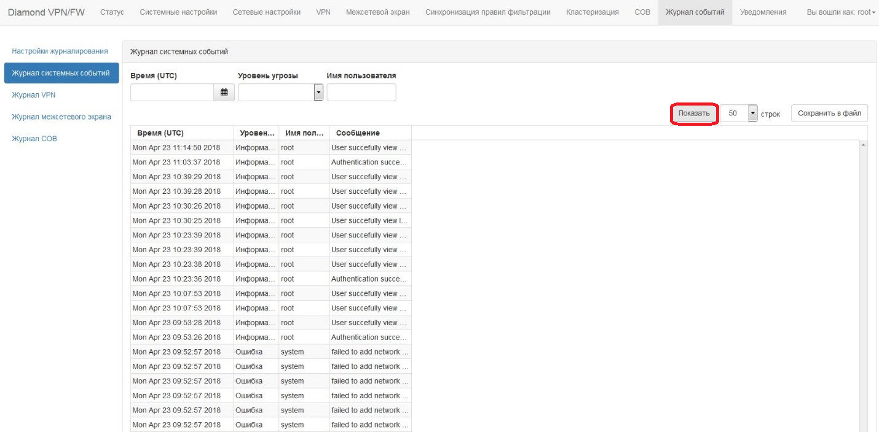Open the root user account menu
The image size is (879, 432).
point(840,12)
